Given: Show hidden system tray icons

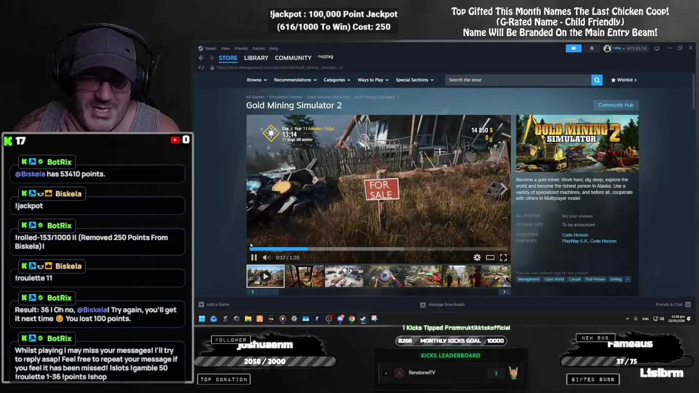Looking at the screenshot, I should [x=627, y=319].
